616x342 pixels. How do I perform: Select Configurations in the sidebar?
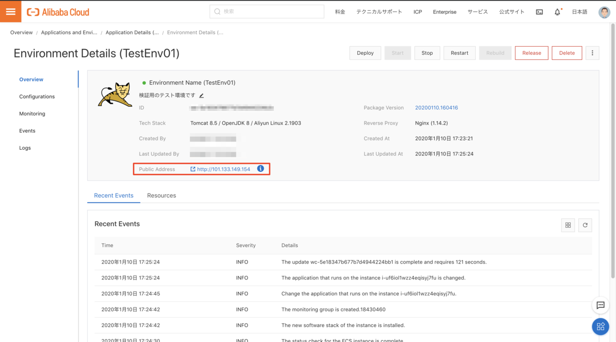pyautogui.click(x=37, y=96)
